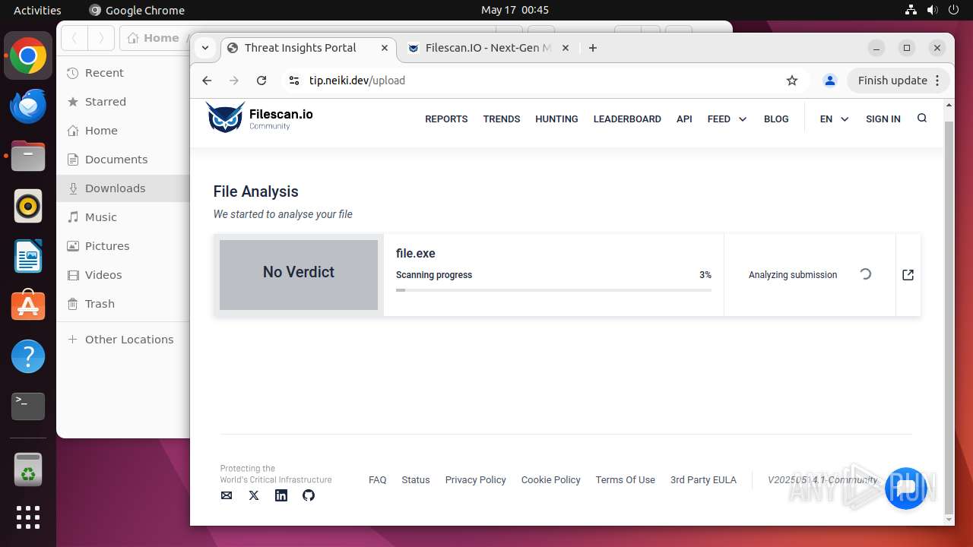The width and height of the screenshot is (973, 547).
Task: Open report in new window icon
Action: coord(908,275)
